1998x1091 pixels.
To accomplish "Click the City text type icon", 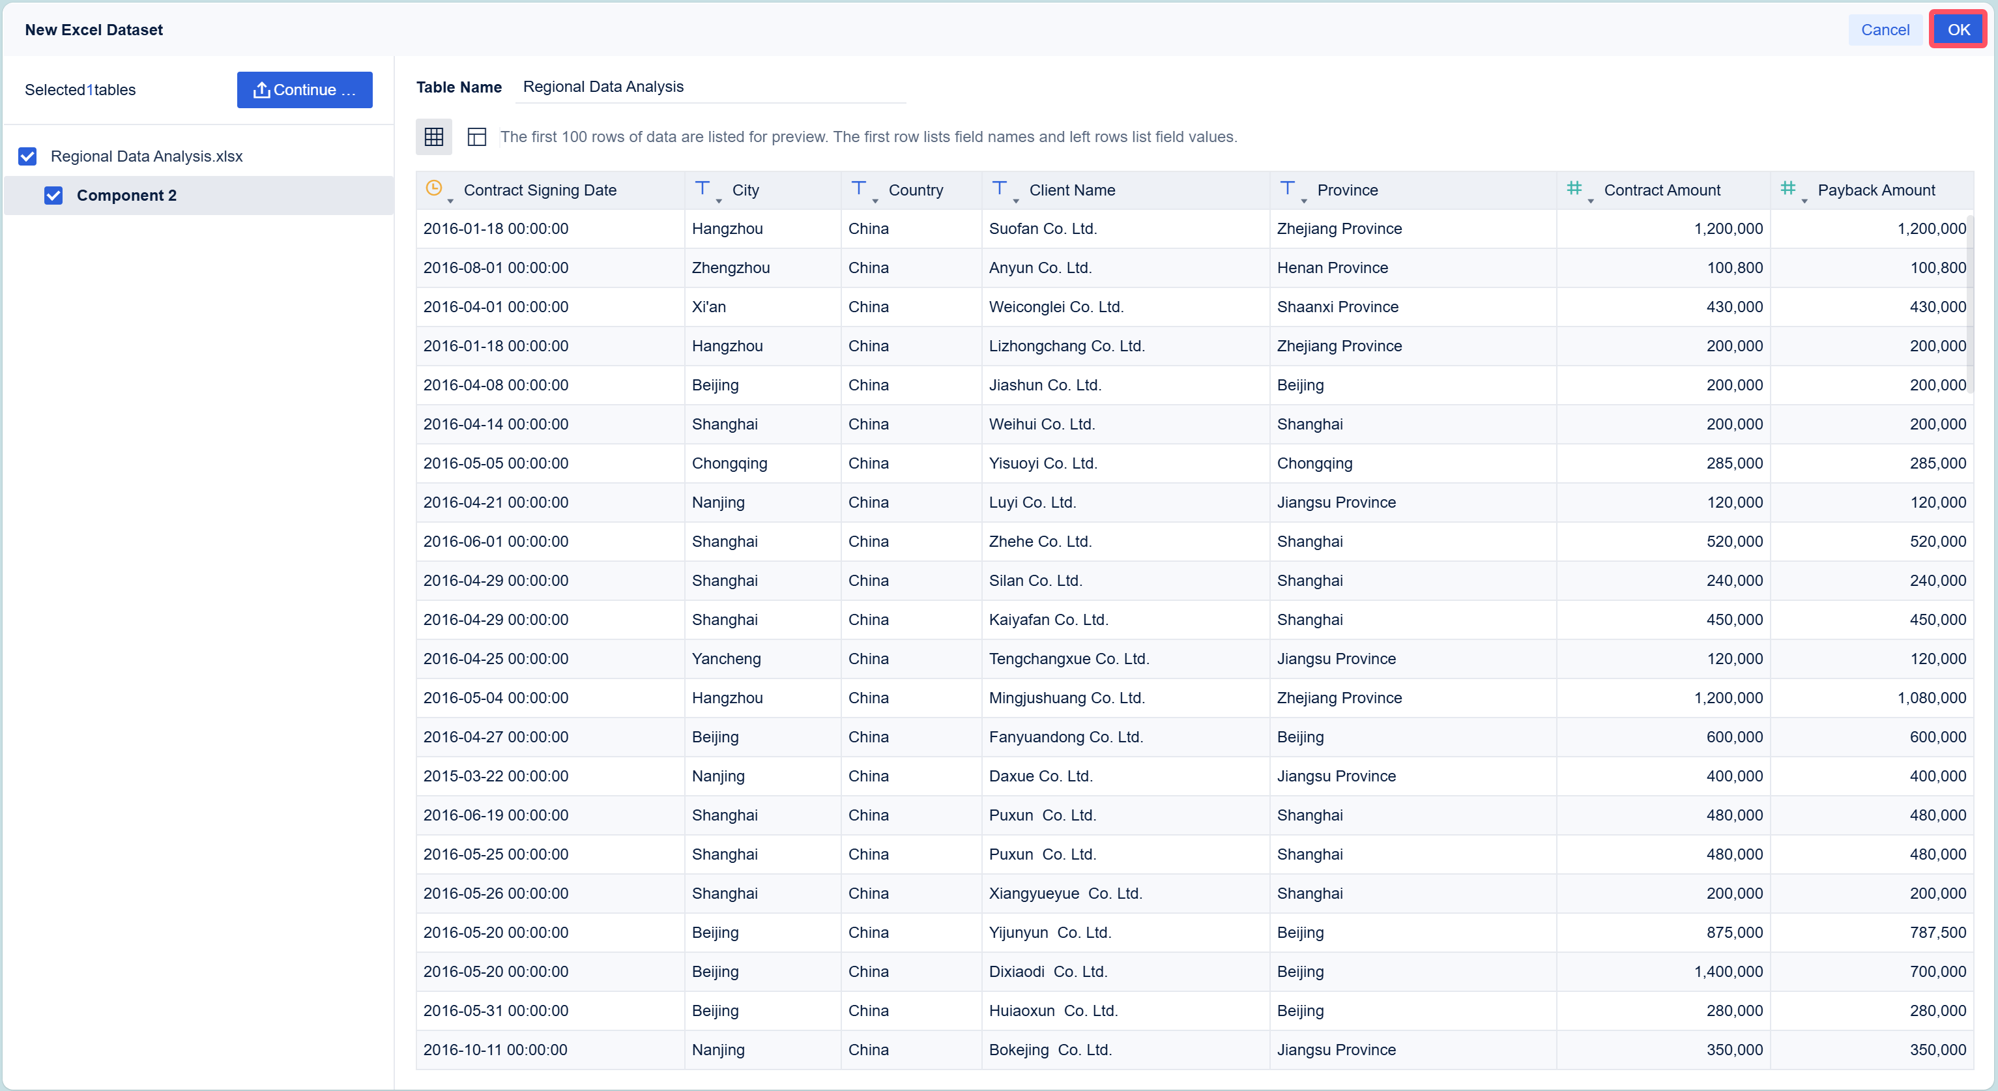I will pyautogui.click(x=702, y=188).
